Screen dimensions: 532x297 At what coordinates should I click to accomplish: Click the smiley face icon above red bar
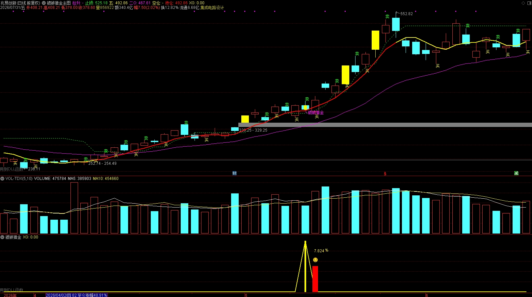point(315,260)
